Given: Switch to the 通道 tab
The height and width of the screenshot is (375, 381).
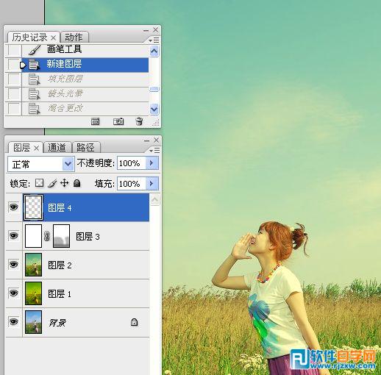Looking at the screenshot, I should point(57,148).
